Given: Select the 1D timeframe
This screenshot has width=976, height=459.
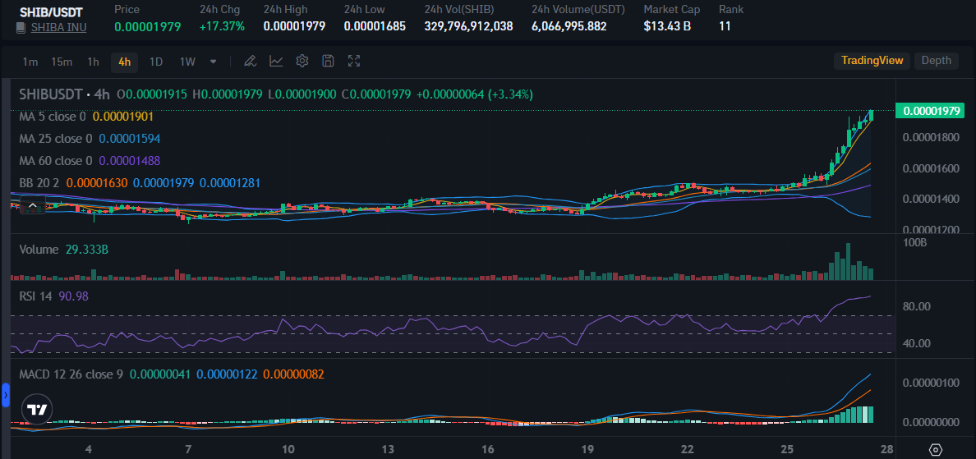Looking at the screenshot, I should point(155,62).
